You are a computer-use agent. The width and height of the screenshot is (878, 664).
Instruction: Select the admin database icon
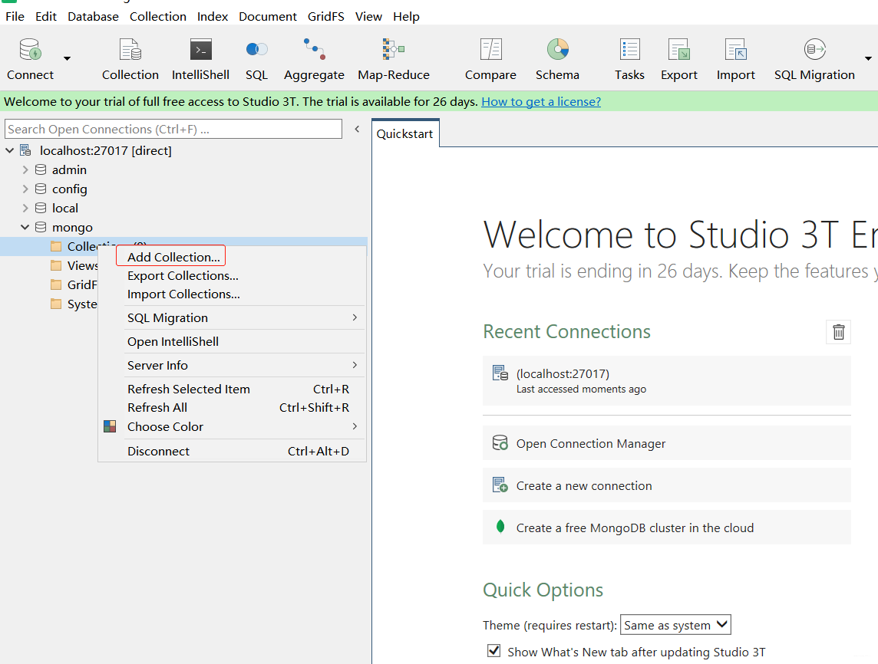point(41,169)
